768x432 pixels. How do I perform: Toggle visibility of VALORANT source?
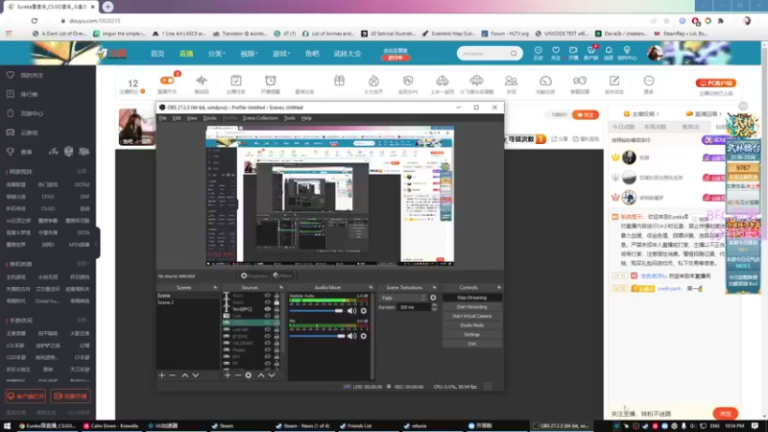(268, 344)
